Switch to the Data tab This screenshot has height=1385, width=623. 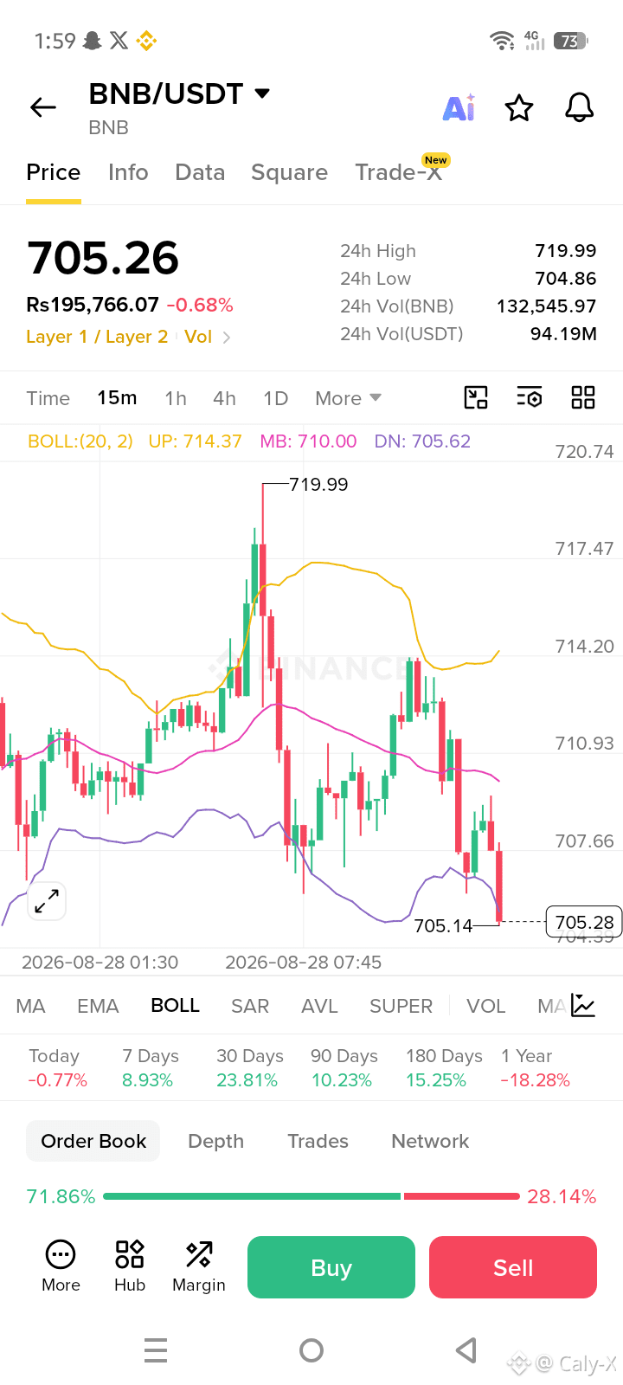pyautogui.click(x=200, y=172)
